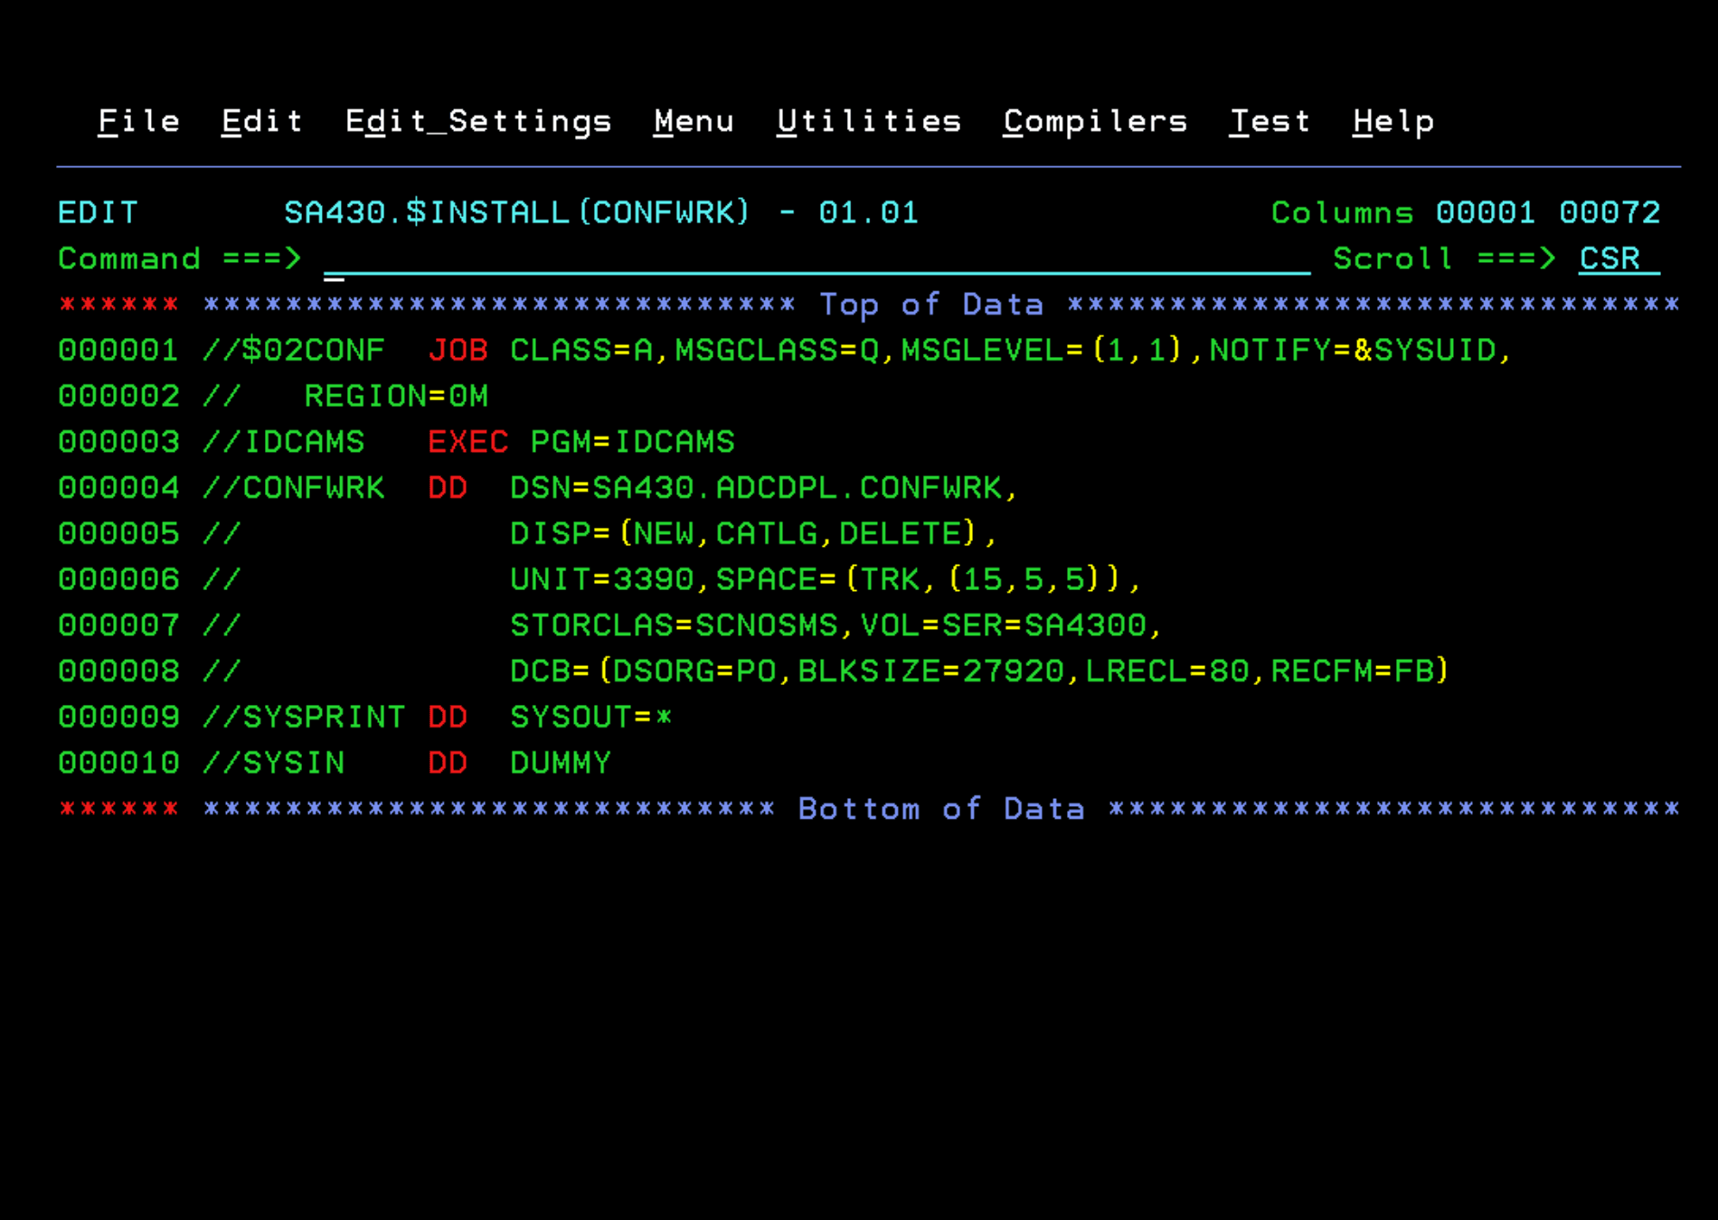Open the Edit menu

coord(261,120)
